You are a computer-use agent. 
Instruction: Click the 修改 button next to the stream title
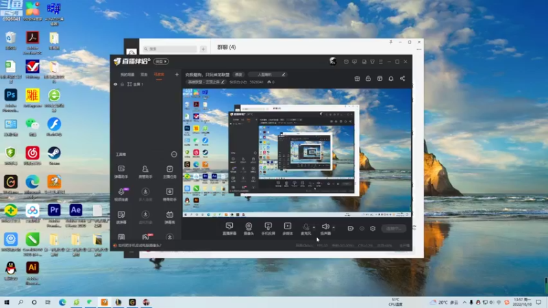(238, 75)
